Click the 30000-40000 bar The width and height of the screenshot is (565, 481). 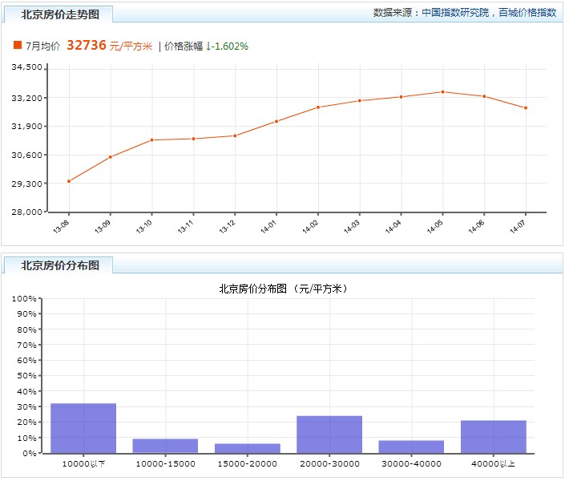411,447
